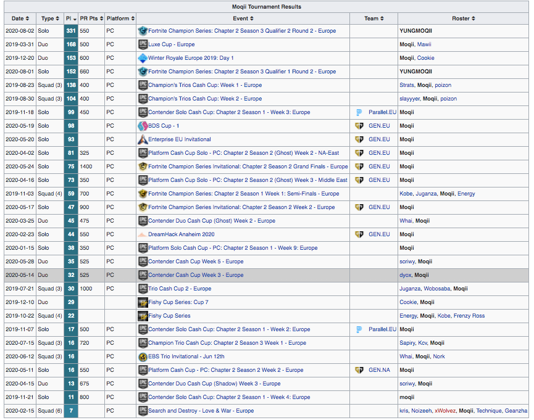Click DreamHack Anaheim 2020 logo icon
The image size is (534, 420).
143,234
